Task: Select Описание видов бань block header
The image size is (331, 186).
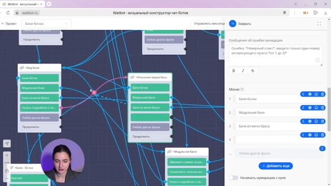Action: 150,78
